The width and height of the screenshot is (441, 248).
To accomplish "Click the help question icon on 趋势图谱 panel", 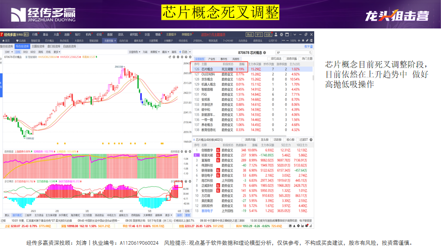I will coord(186,152).
